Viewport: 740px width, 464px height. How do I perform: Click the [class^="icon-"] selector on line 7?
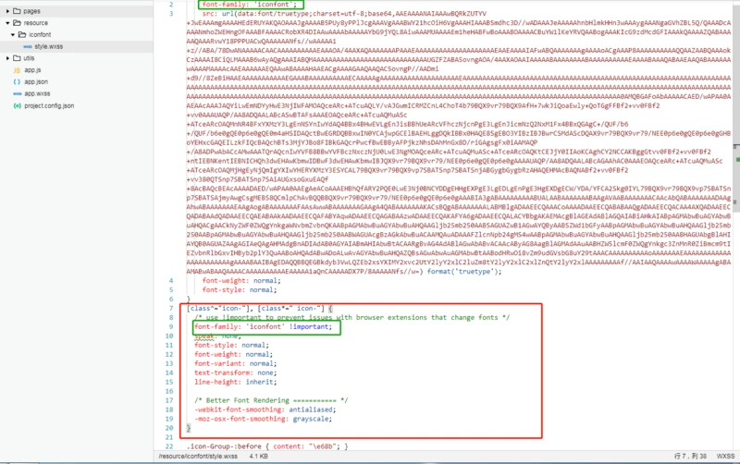(x=220, y=309)
